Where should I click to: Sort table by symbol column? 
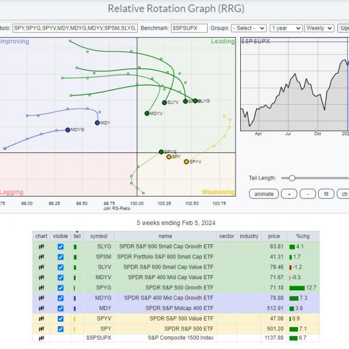point(99,236)
